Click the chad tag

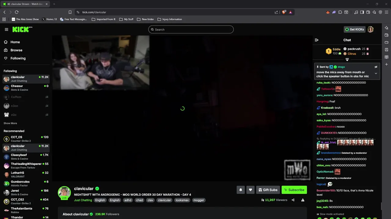pyautogui.click(x=139, y=200)
